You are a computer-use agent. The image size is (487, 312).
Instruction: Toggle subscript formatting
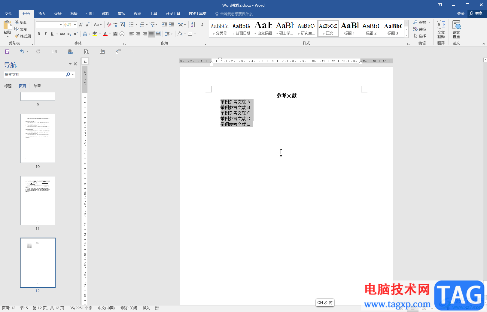click(69, 34)
